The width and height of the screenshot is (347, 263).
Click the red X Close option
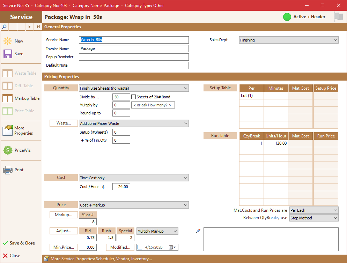(x=12, y=255)
